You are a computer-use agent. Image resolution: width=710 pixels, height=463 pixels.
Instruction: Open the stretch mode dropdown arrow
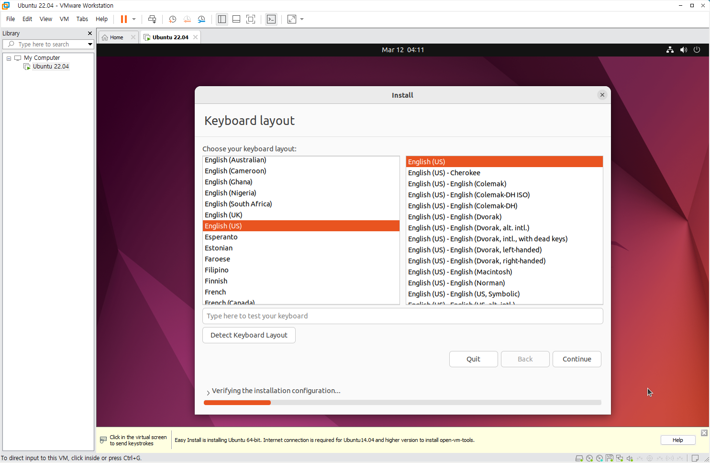[x=302, y=19]
